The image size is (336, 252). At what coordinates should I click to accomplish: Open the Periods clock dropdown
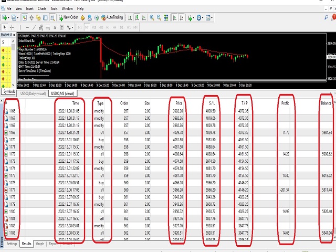click(199, 17)
